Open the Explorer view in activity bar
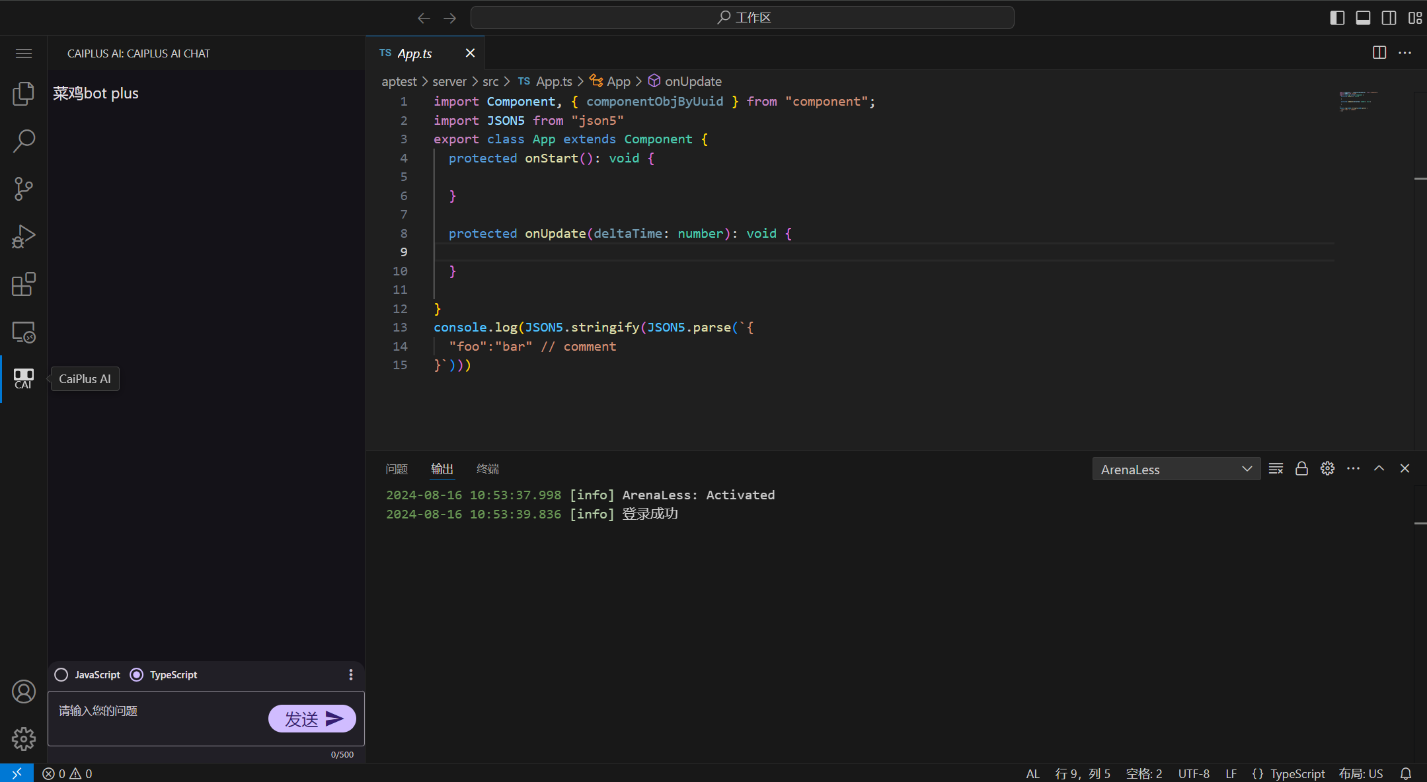This screenshot has height=782, width=1427. tap(24, 93)
